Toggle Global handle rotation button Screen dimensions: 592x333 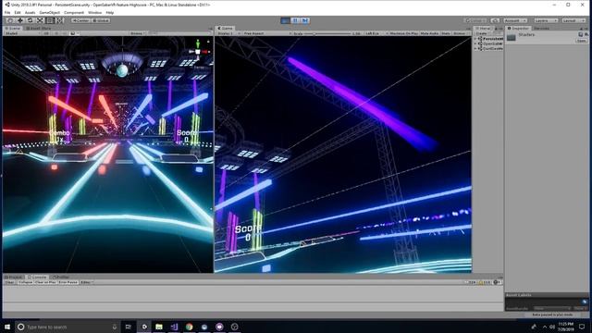click(101, 20)
